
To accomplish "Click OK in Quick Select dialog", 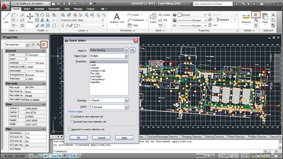I will [79, 138].
